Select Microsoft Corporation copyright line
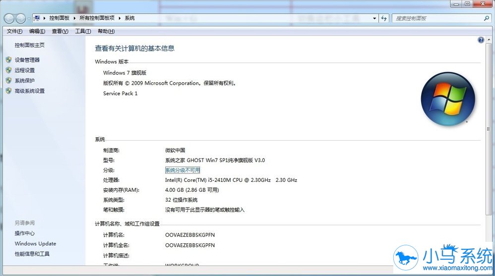 (170, 83)
